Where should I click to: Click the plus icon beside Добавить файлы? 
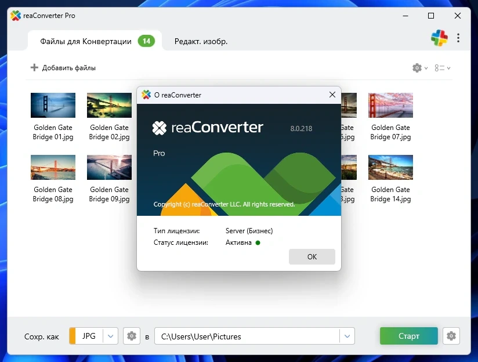coord(34,67)
